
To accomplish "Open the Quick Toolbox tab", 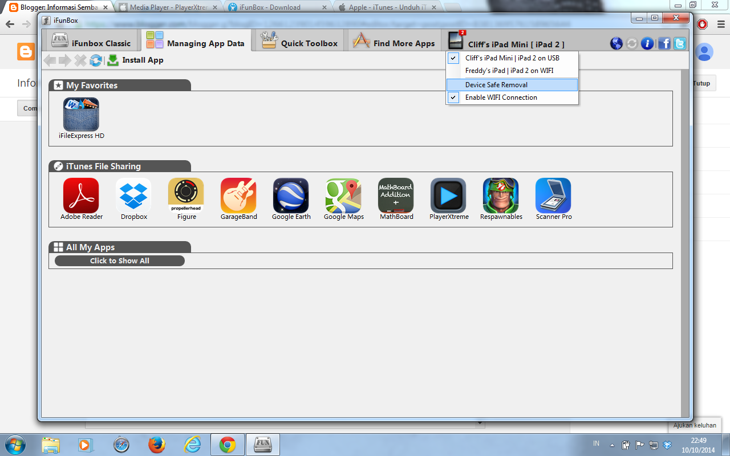I will pos(299,41).
